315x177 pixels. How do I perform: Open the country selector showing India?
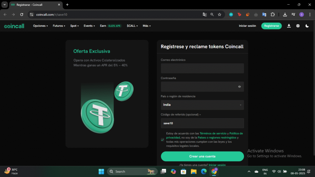tap(202, 105)
